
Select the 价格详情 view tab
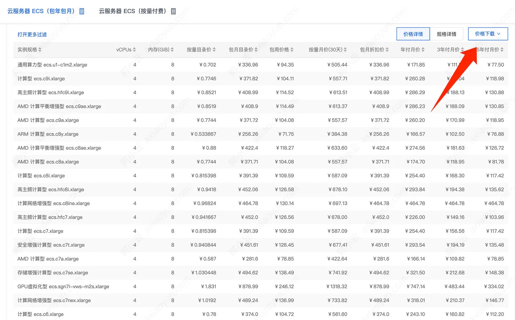pos(413,34)
